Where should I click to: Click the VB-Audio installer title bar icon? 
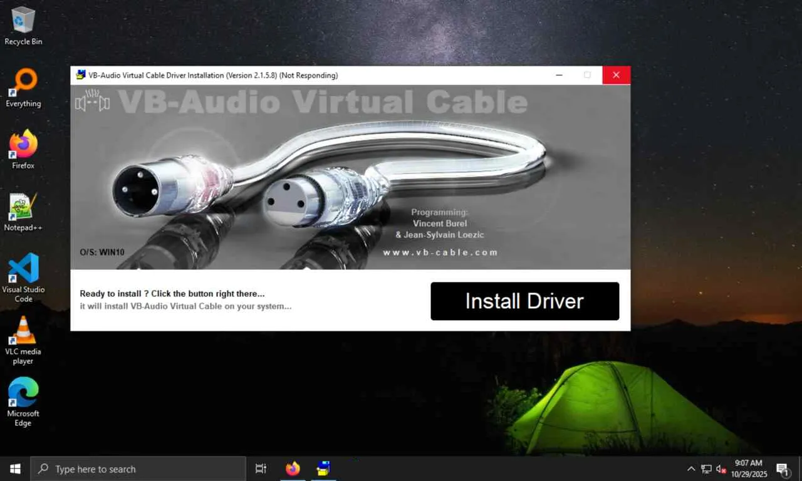pos(80,75)
